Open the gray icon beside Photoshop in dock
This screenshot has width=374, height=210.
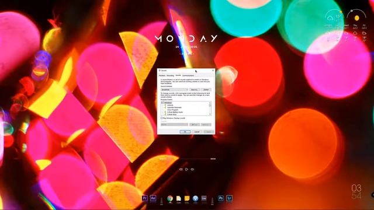pyautogui.click(x=204, y=198)
